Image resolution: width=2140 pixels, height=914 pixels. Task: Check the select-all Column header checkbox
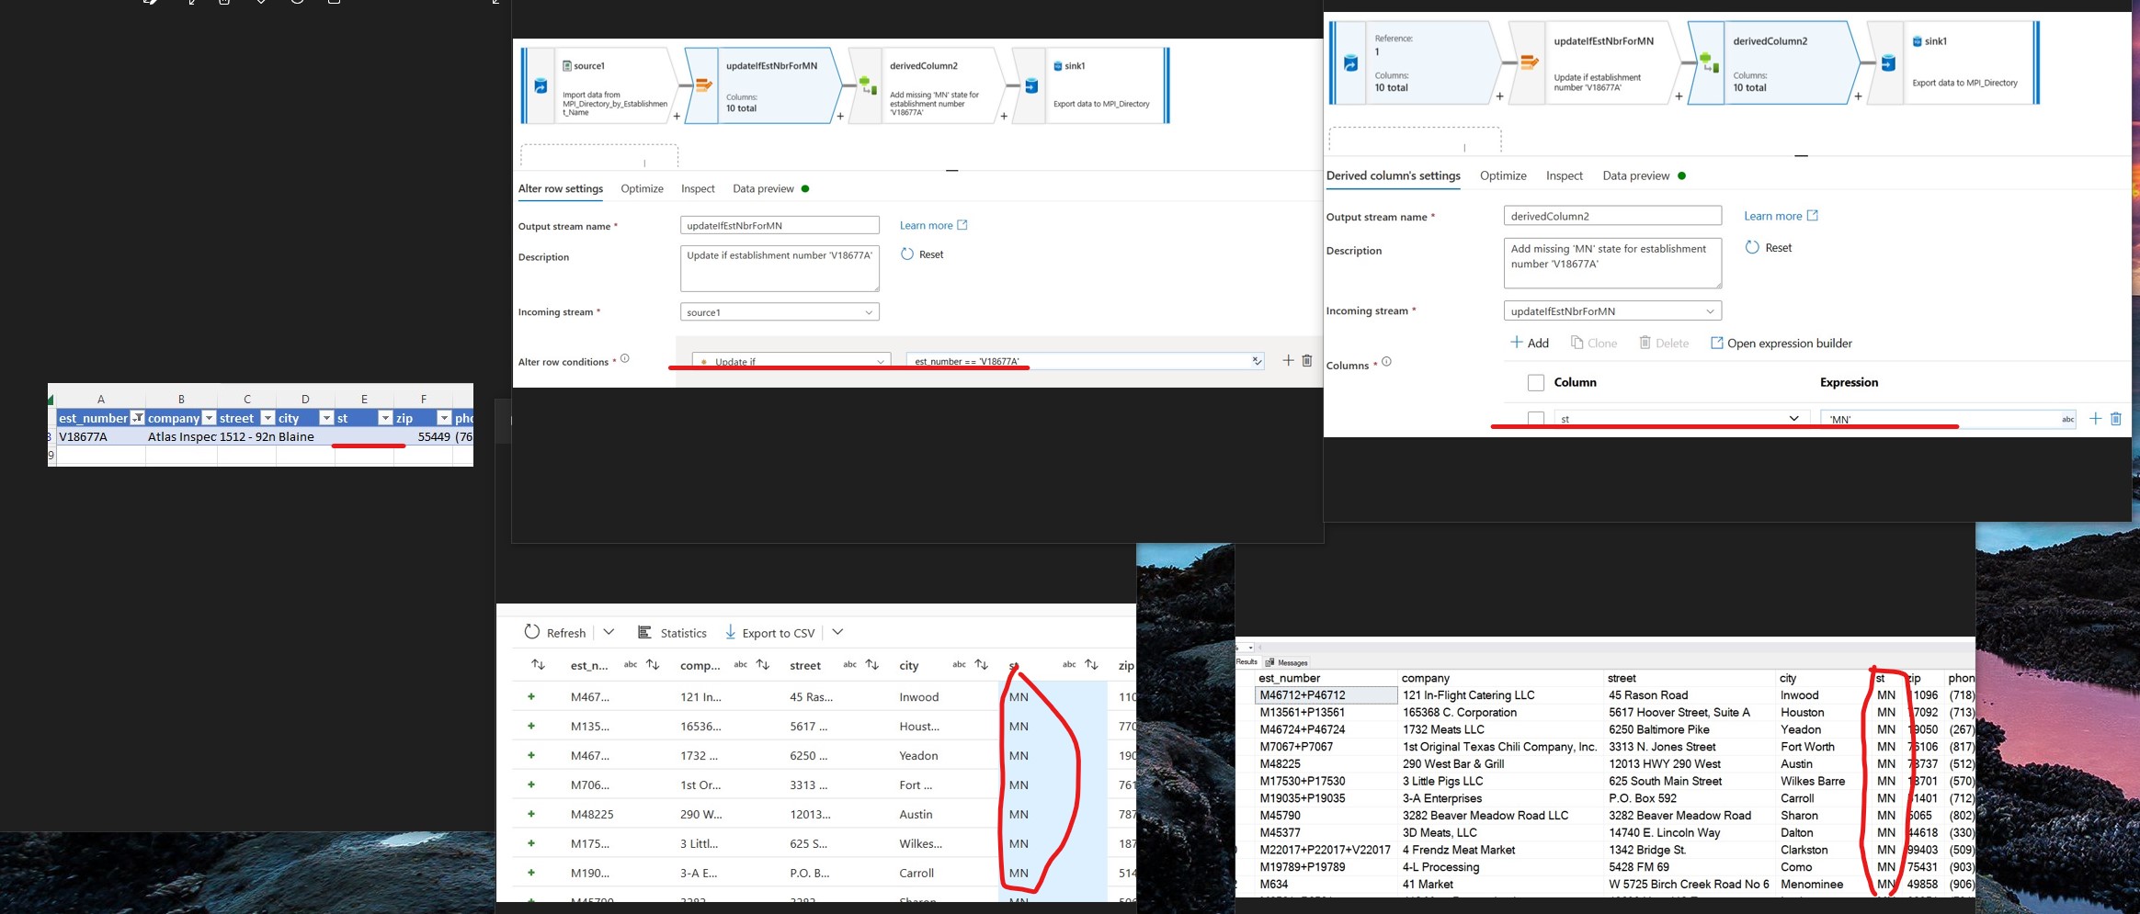(1534, 381)
